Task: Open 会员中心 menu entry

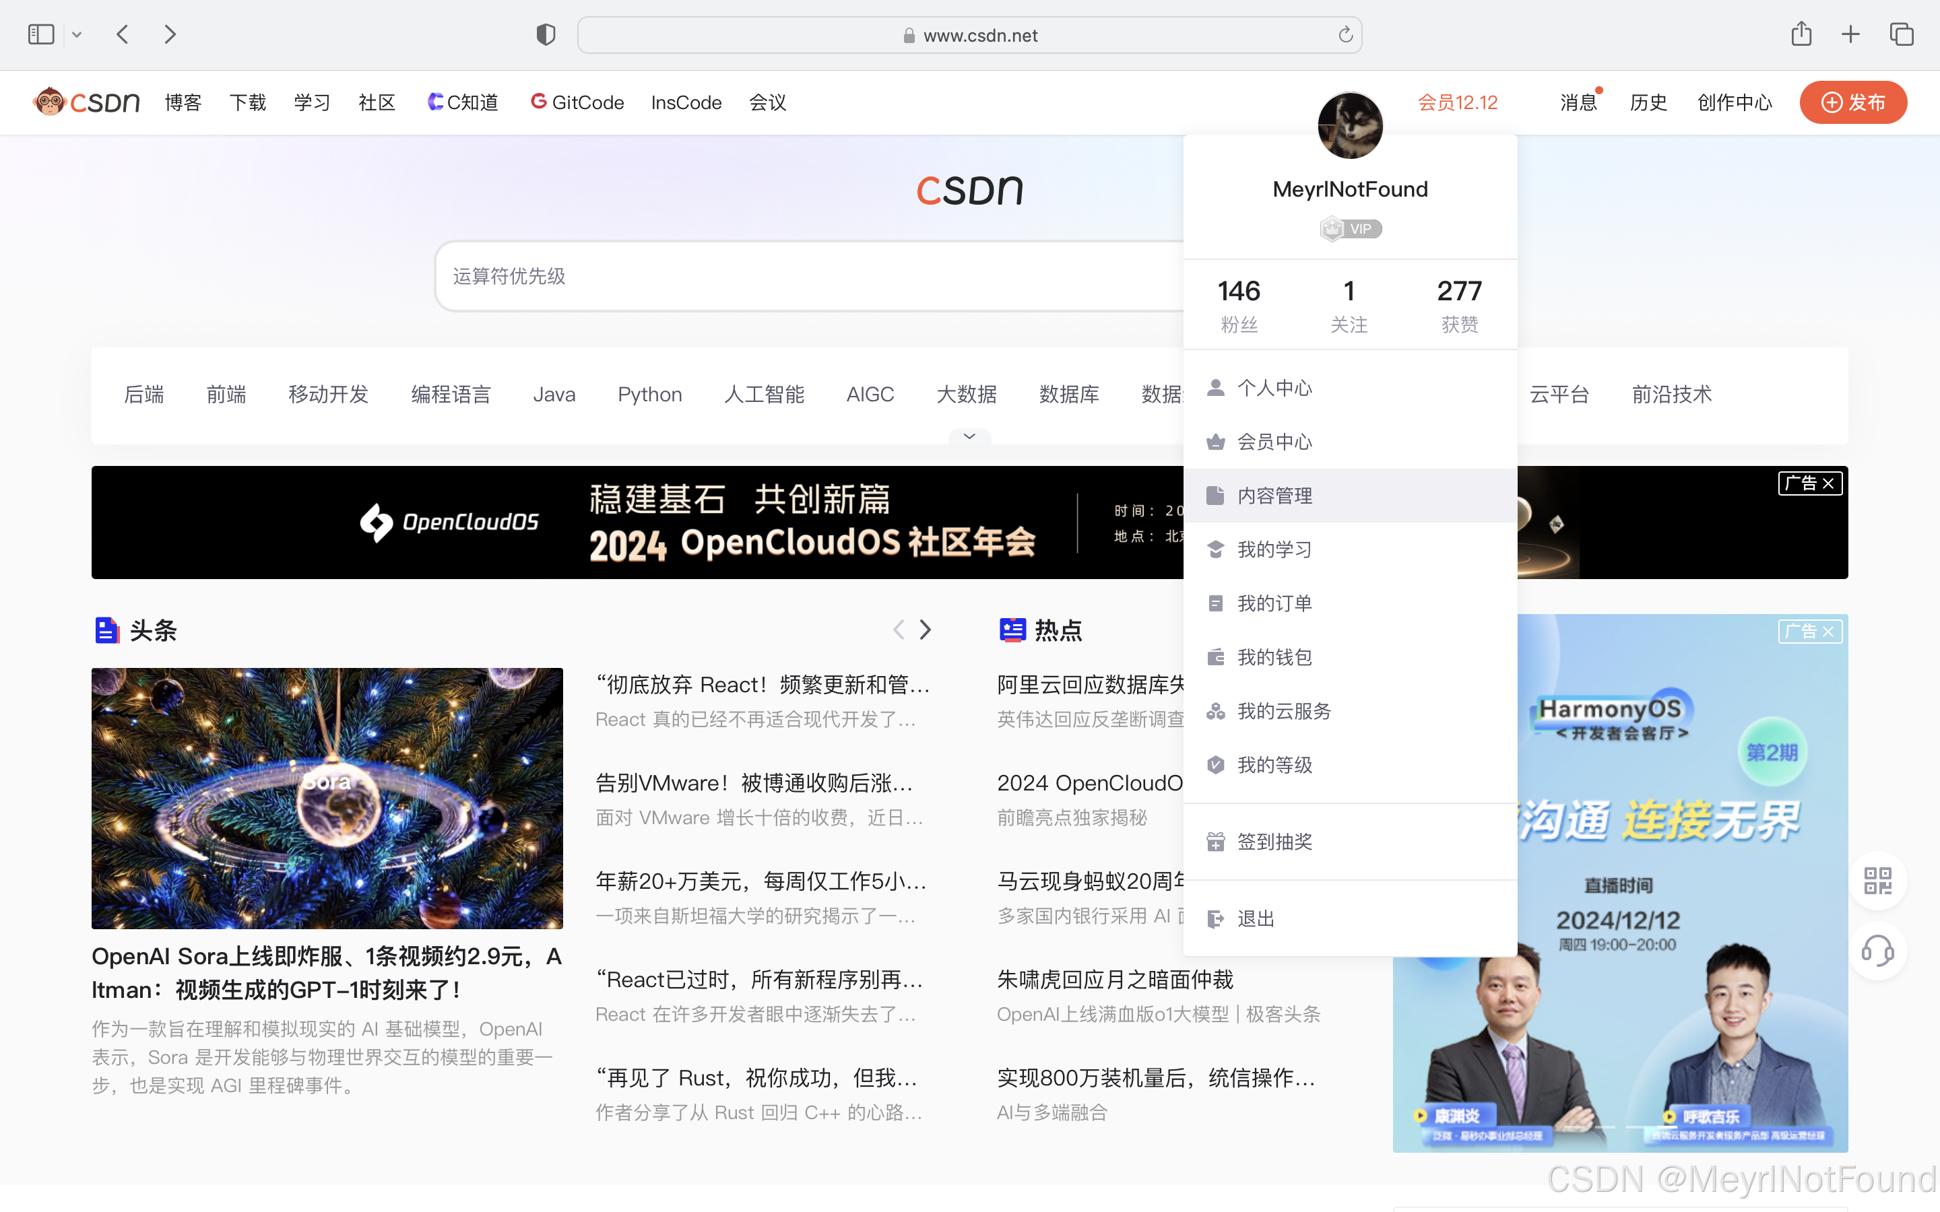Action: coord(1350,442)
